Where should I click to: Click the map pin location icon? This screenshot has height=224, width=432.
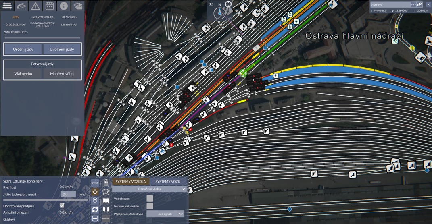(95, 201)
